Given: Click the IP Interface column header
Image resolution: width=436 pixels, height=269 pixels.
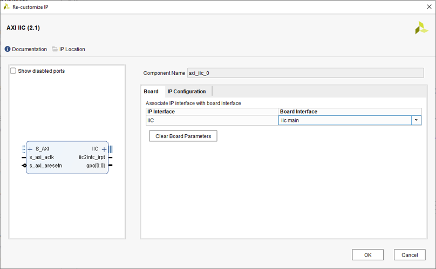Looking at the screenshot, I should coord(212,112).
